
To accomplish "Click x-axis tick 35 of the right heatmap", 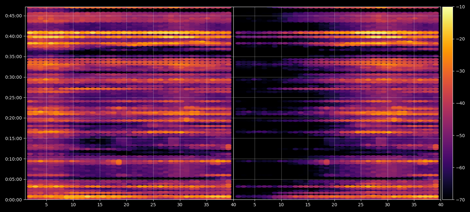I will tap(414, 205).
